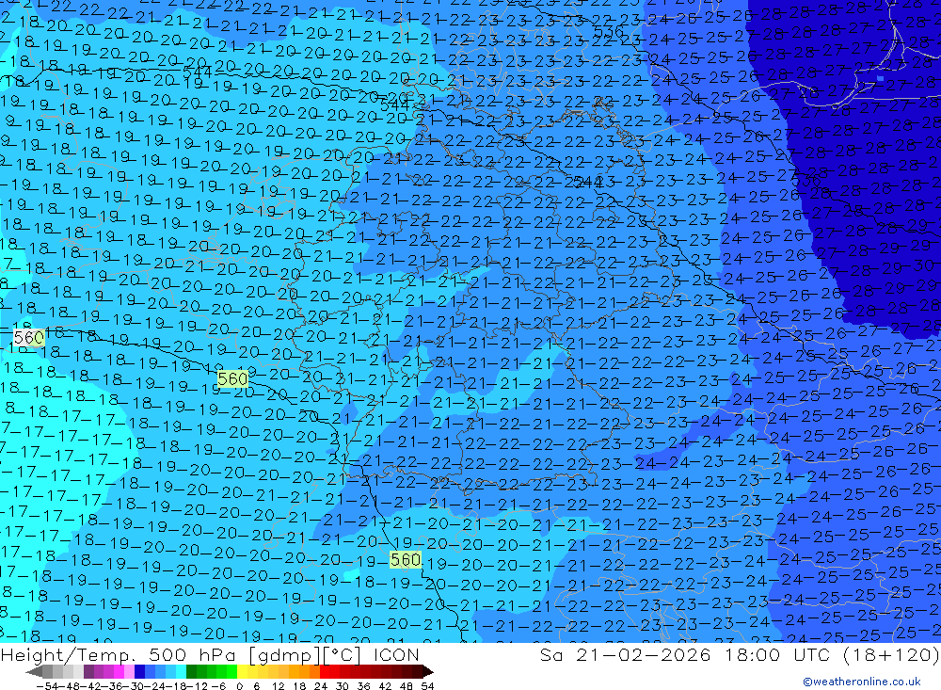Screen dimensions: 941x690
Task: Open the weatheronline.co.uk copyright link
Action: (862, 681)
